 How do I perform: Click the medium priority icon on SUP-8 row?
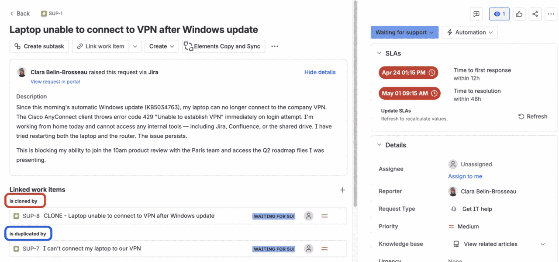coord(324,216)
